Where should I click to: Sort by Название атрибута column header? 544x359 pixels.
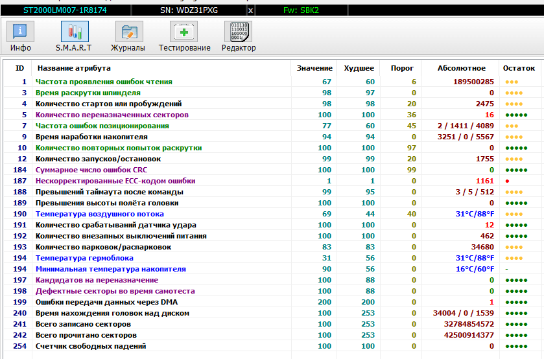74,68
